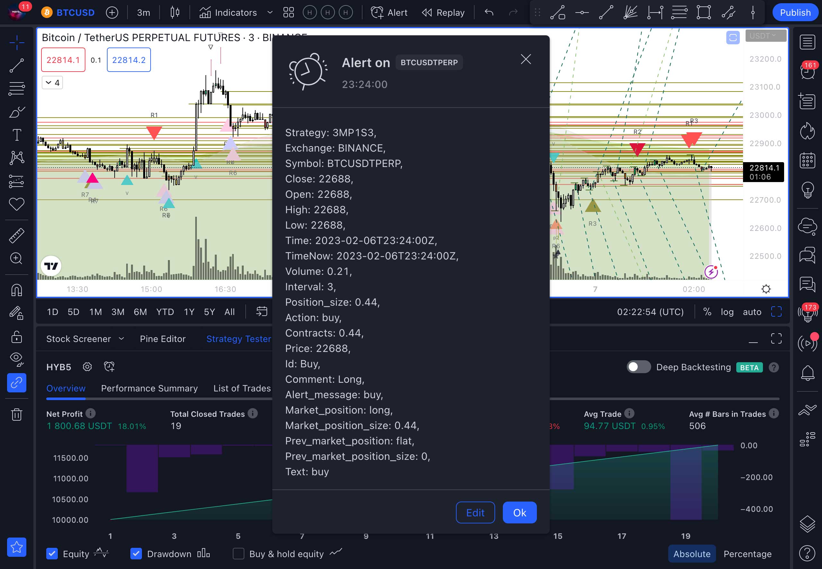This screenshot has width=822, height=569.
Task: Collapse the indicator legend showing 4
Action: click(52, 83)
